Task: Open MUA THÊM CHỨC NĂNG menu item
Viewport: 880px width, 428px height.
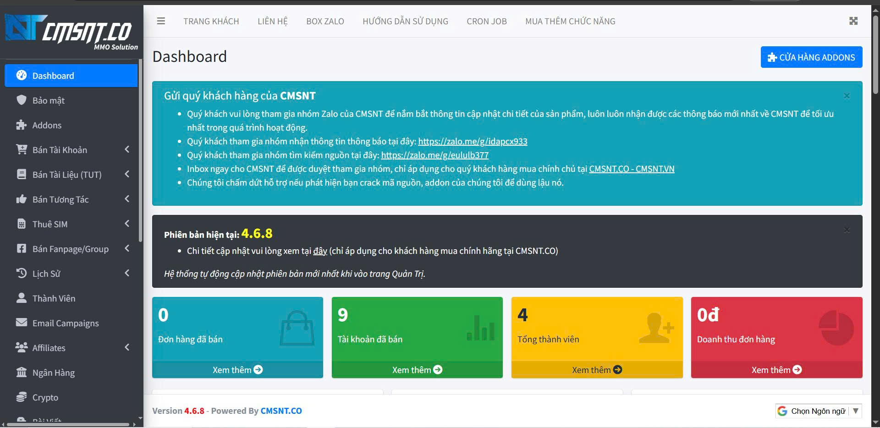Action: click(570, 21)
